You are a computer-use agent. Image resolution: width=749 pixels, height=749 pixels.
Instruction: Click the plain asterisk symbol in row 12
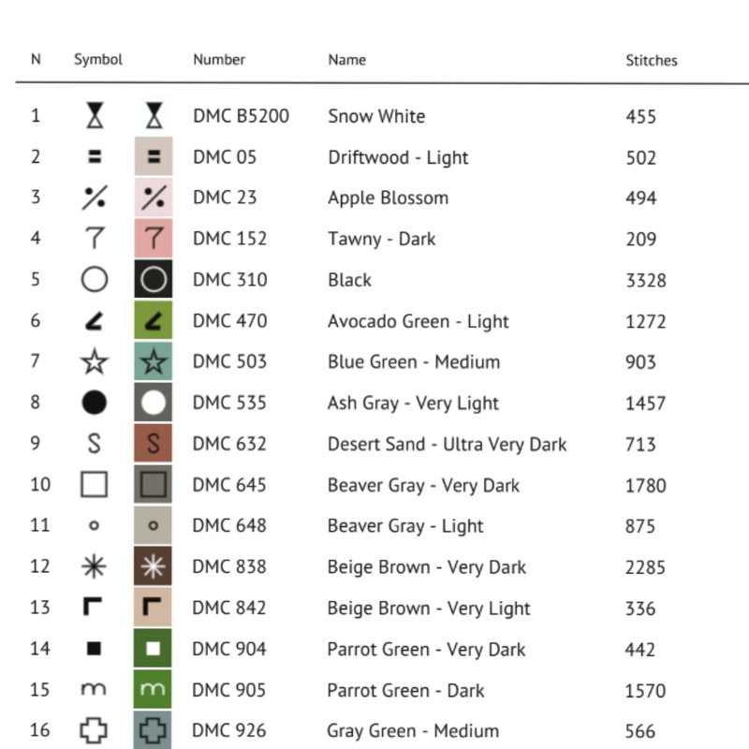95,566
